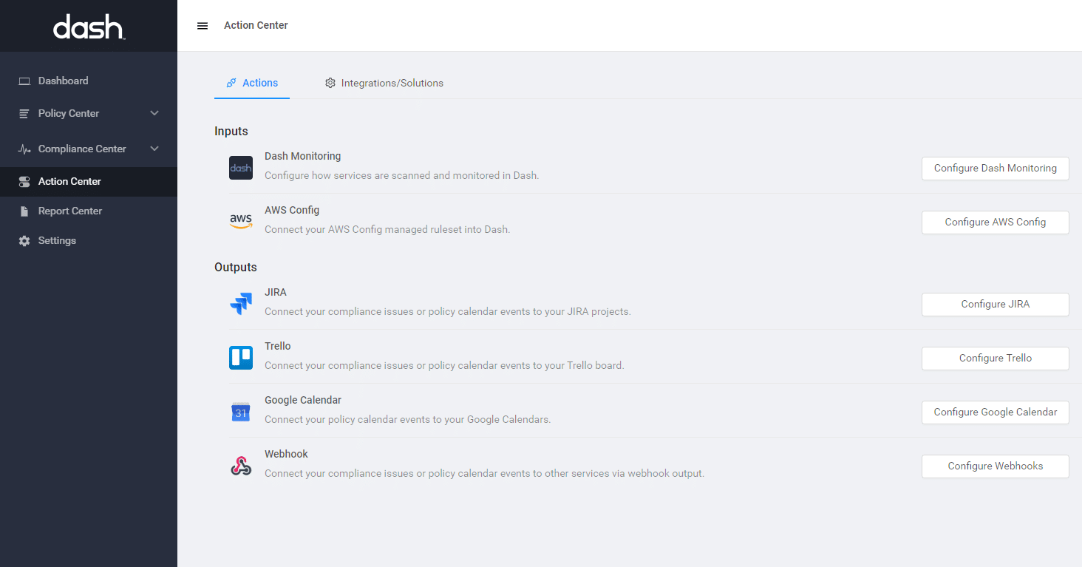Click the Google Calendar title text
This screenshot has width=1082, height=567.
[303, 400]
